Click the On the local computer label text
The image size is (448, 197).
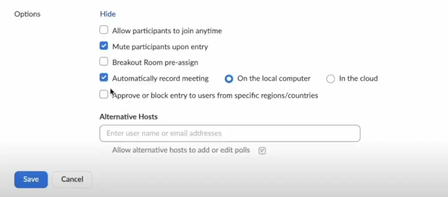[274, 79]
